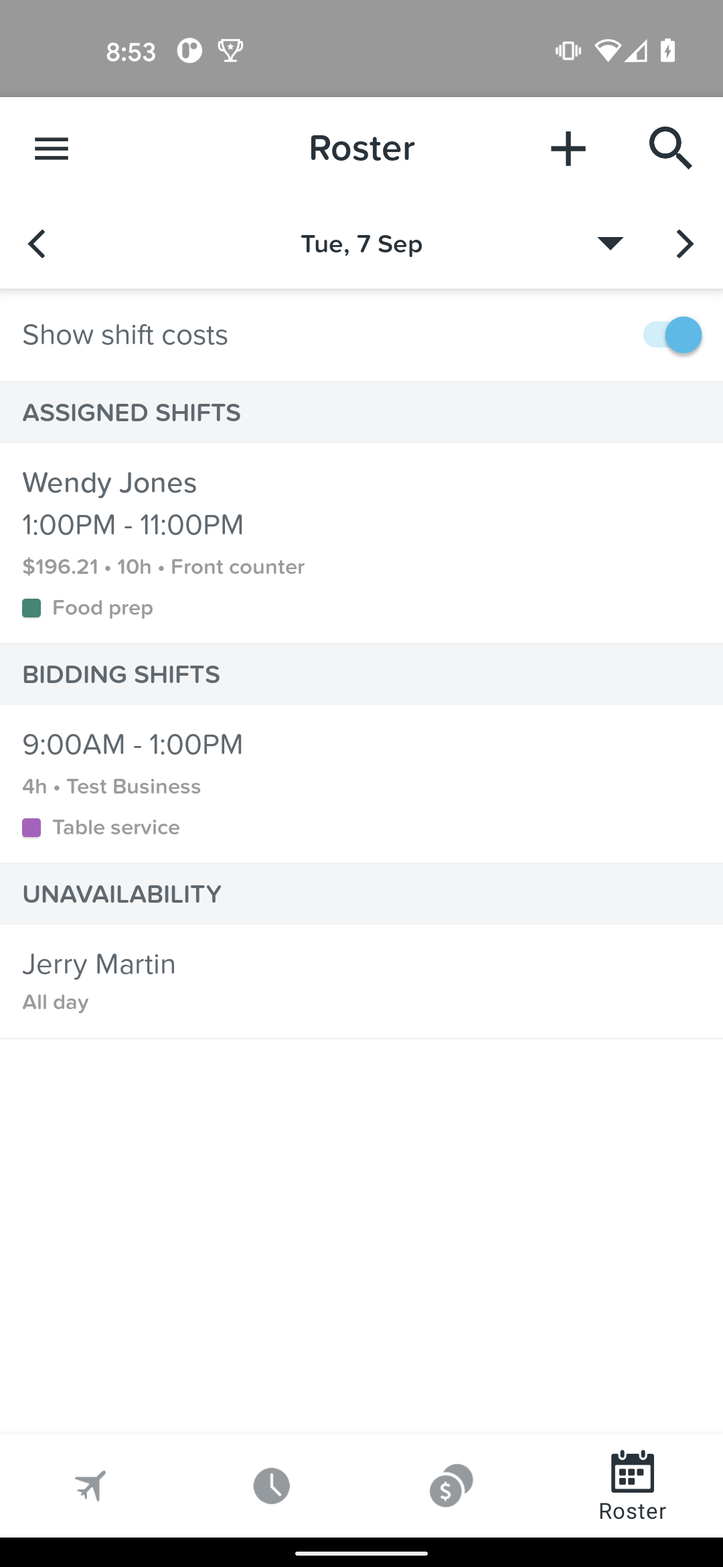Tap the Show shift costs label
723x1567 pixels.
(125, 335)
